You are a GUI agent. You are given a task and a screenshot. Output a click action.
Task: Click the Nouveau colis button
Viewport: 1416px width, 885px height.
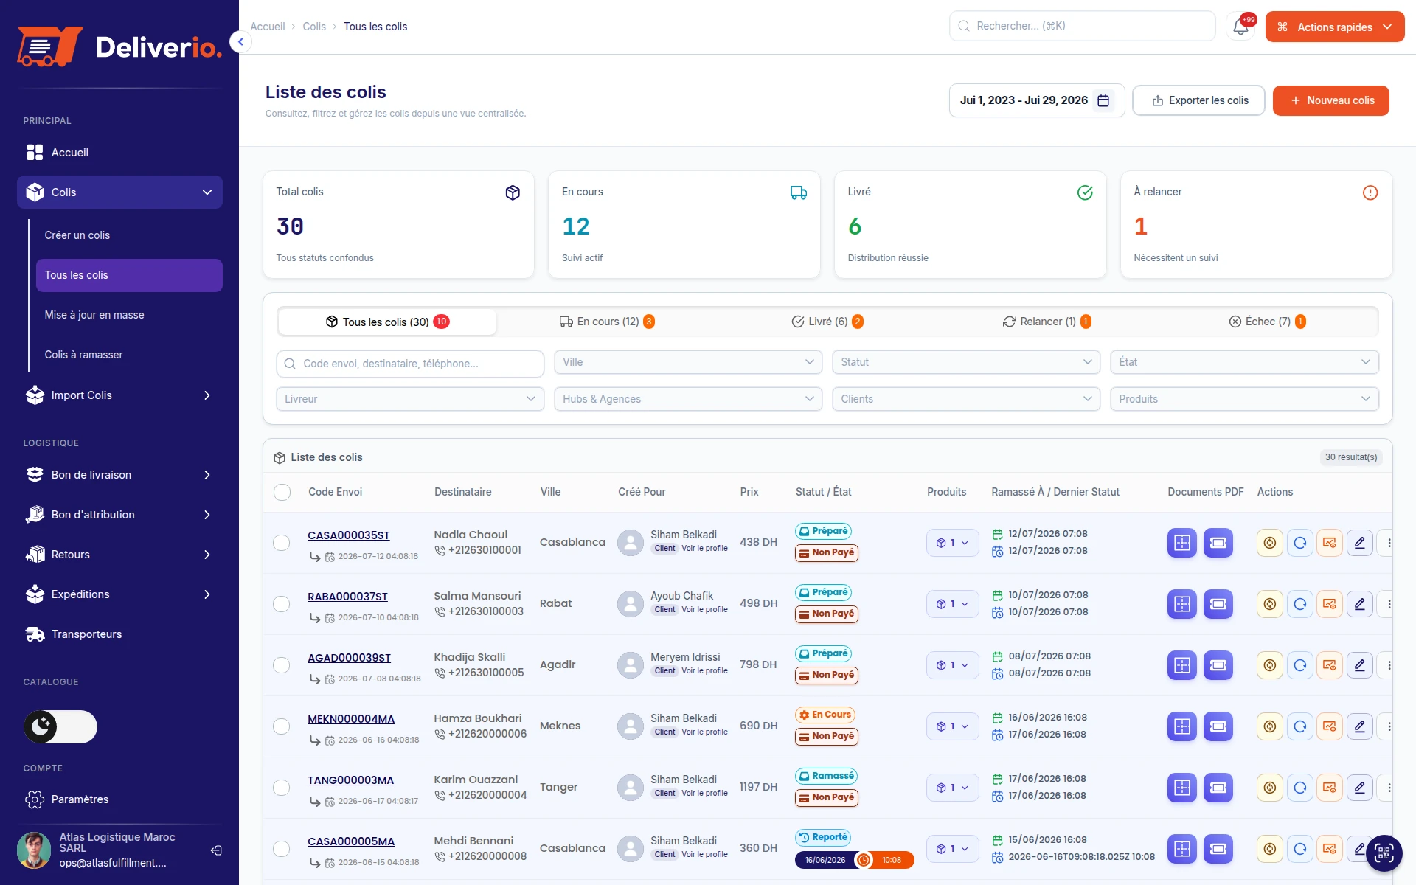(1330, 100)
